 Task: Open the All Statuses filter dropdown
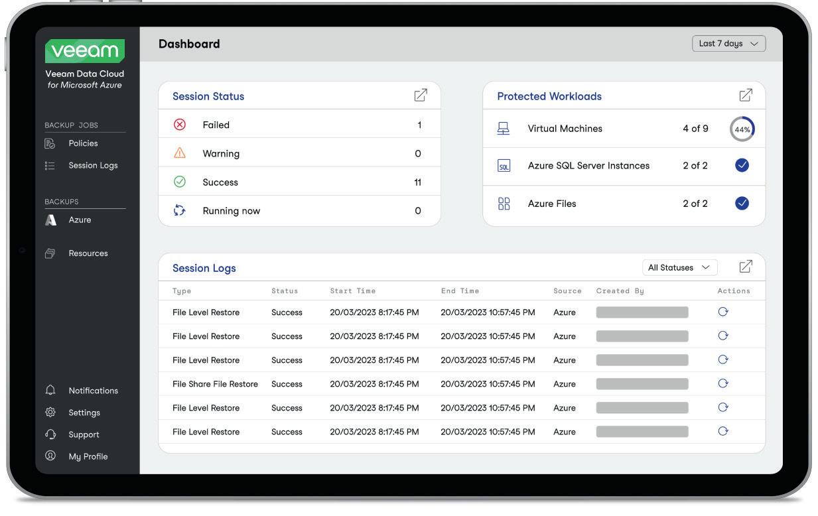click(x=680, y=267)
